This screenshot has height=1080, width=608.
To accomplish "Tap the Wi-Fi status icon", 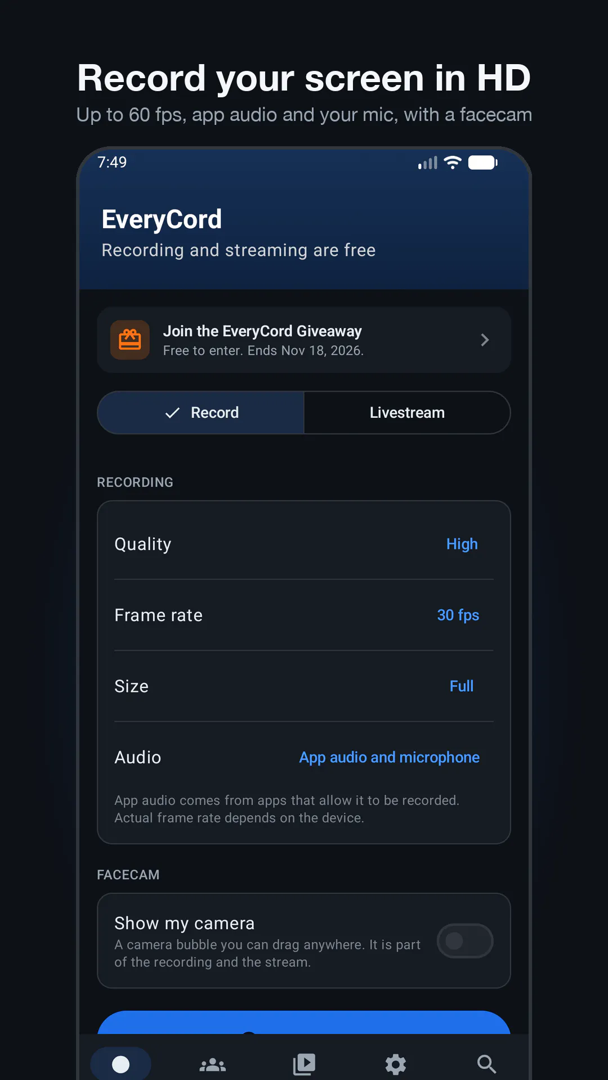I will pos(453,163).
